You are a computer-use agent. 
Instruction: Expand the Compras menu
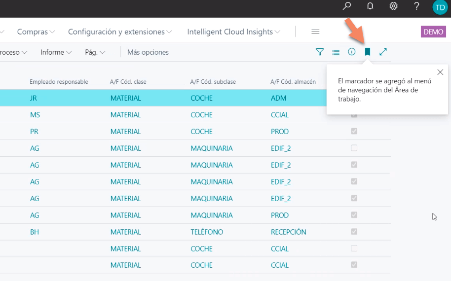(x=36, y=32)
